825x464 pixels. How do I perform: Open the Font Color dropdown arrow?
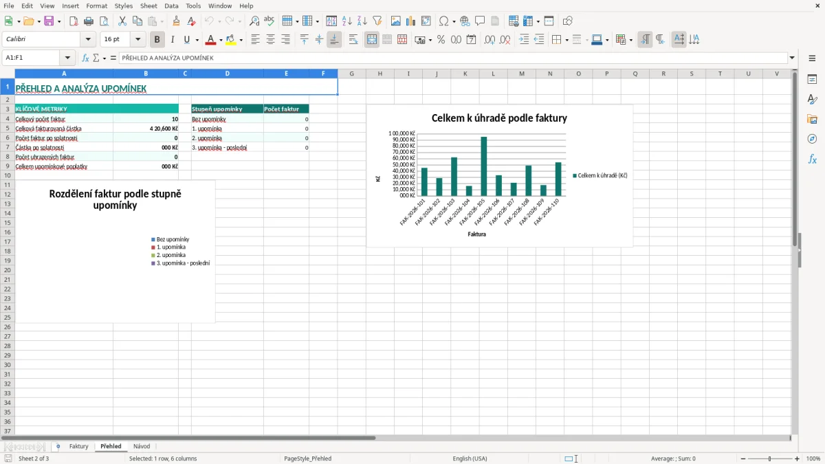coord(221,40)
